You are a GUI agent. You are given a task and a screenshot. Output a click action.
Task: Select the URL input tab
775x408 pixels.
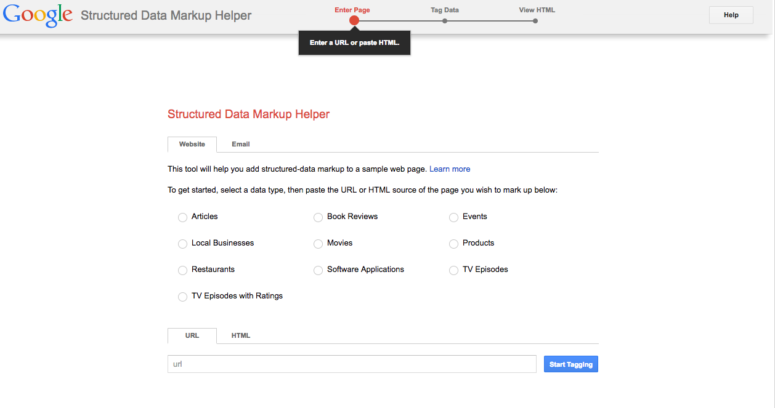(x=192, y=335)
